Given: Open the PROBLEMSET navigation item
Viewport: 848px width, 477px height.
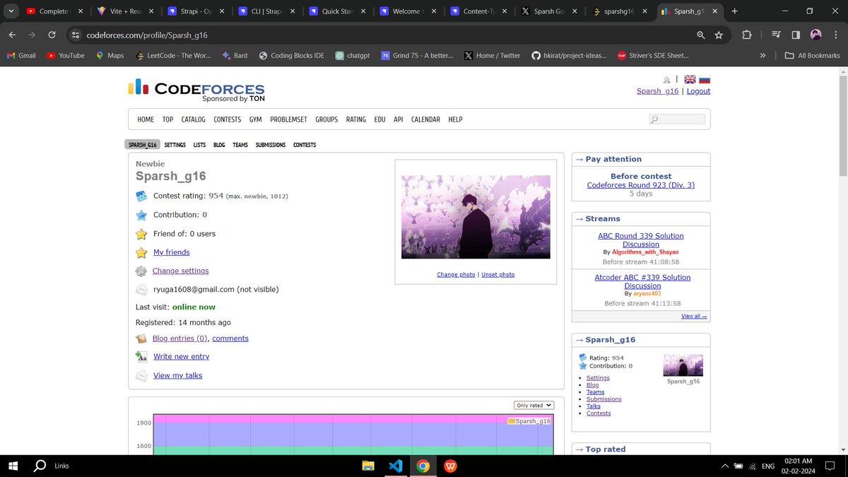Looking at the screenshot, I should click(x=288, y=119).
